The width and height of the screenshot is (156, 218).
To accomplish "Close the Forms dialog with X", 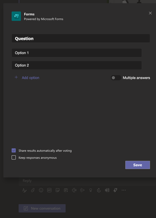I will (150, 13).
